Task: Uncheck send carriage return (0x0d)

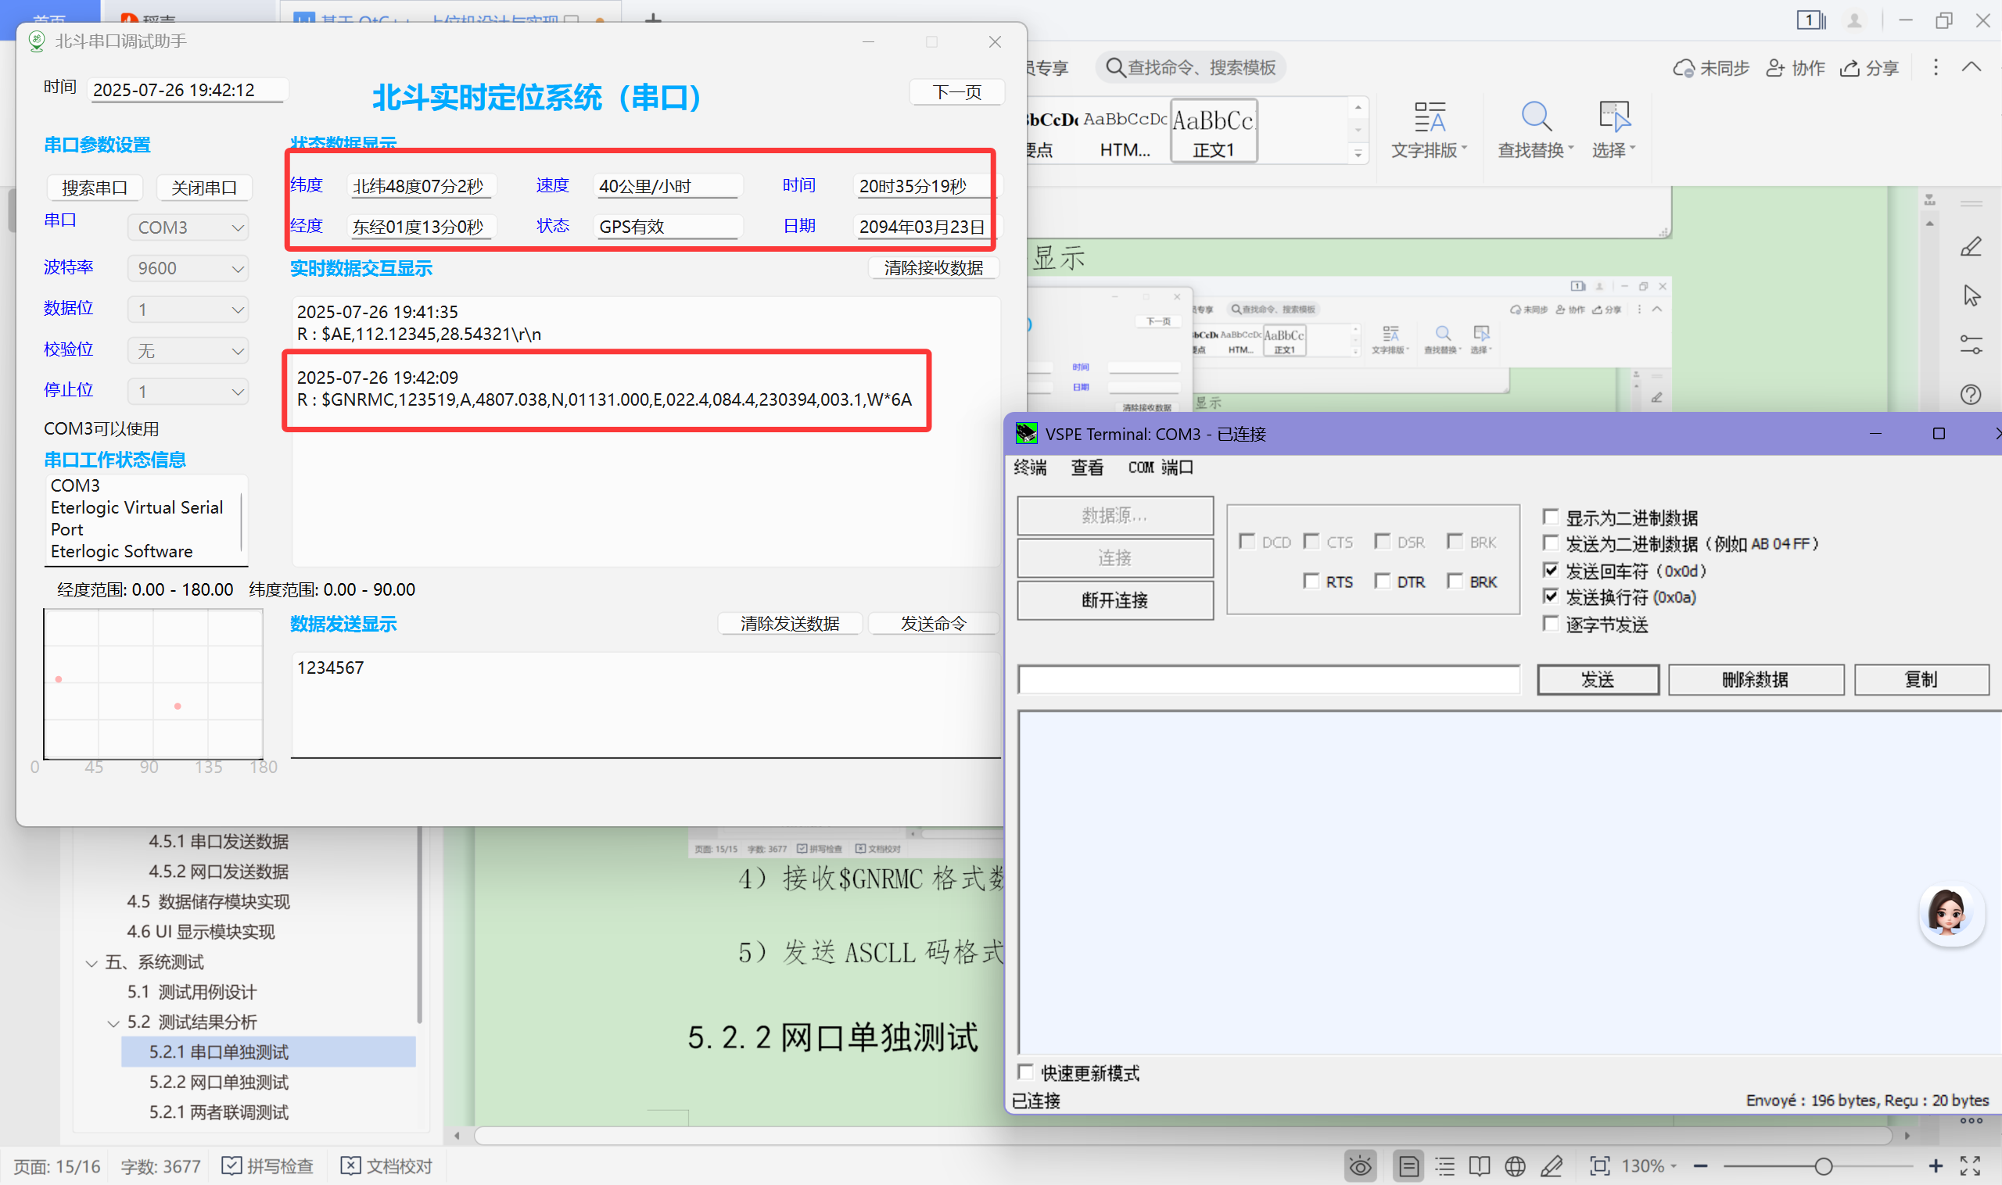Action: [x=1551, y=570]
